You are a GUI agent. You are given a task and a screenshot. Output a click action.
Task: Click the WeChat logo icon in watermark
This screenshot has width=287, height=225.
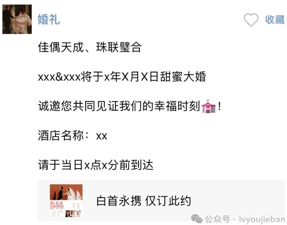coord(197,219)
